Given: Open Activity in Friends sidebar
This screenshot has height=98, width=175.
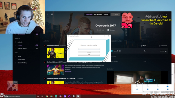Looking at the screenshot, I should point(20,42).
